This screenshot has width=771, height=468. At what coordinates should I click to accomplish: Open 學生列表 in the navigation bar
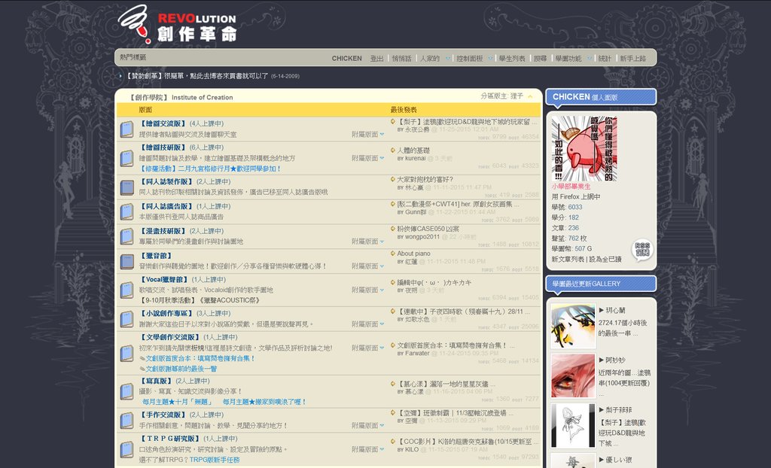pos(512,58)
